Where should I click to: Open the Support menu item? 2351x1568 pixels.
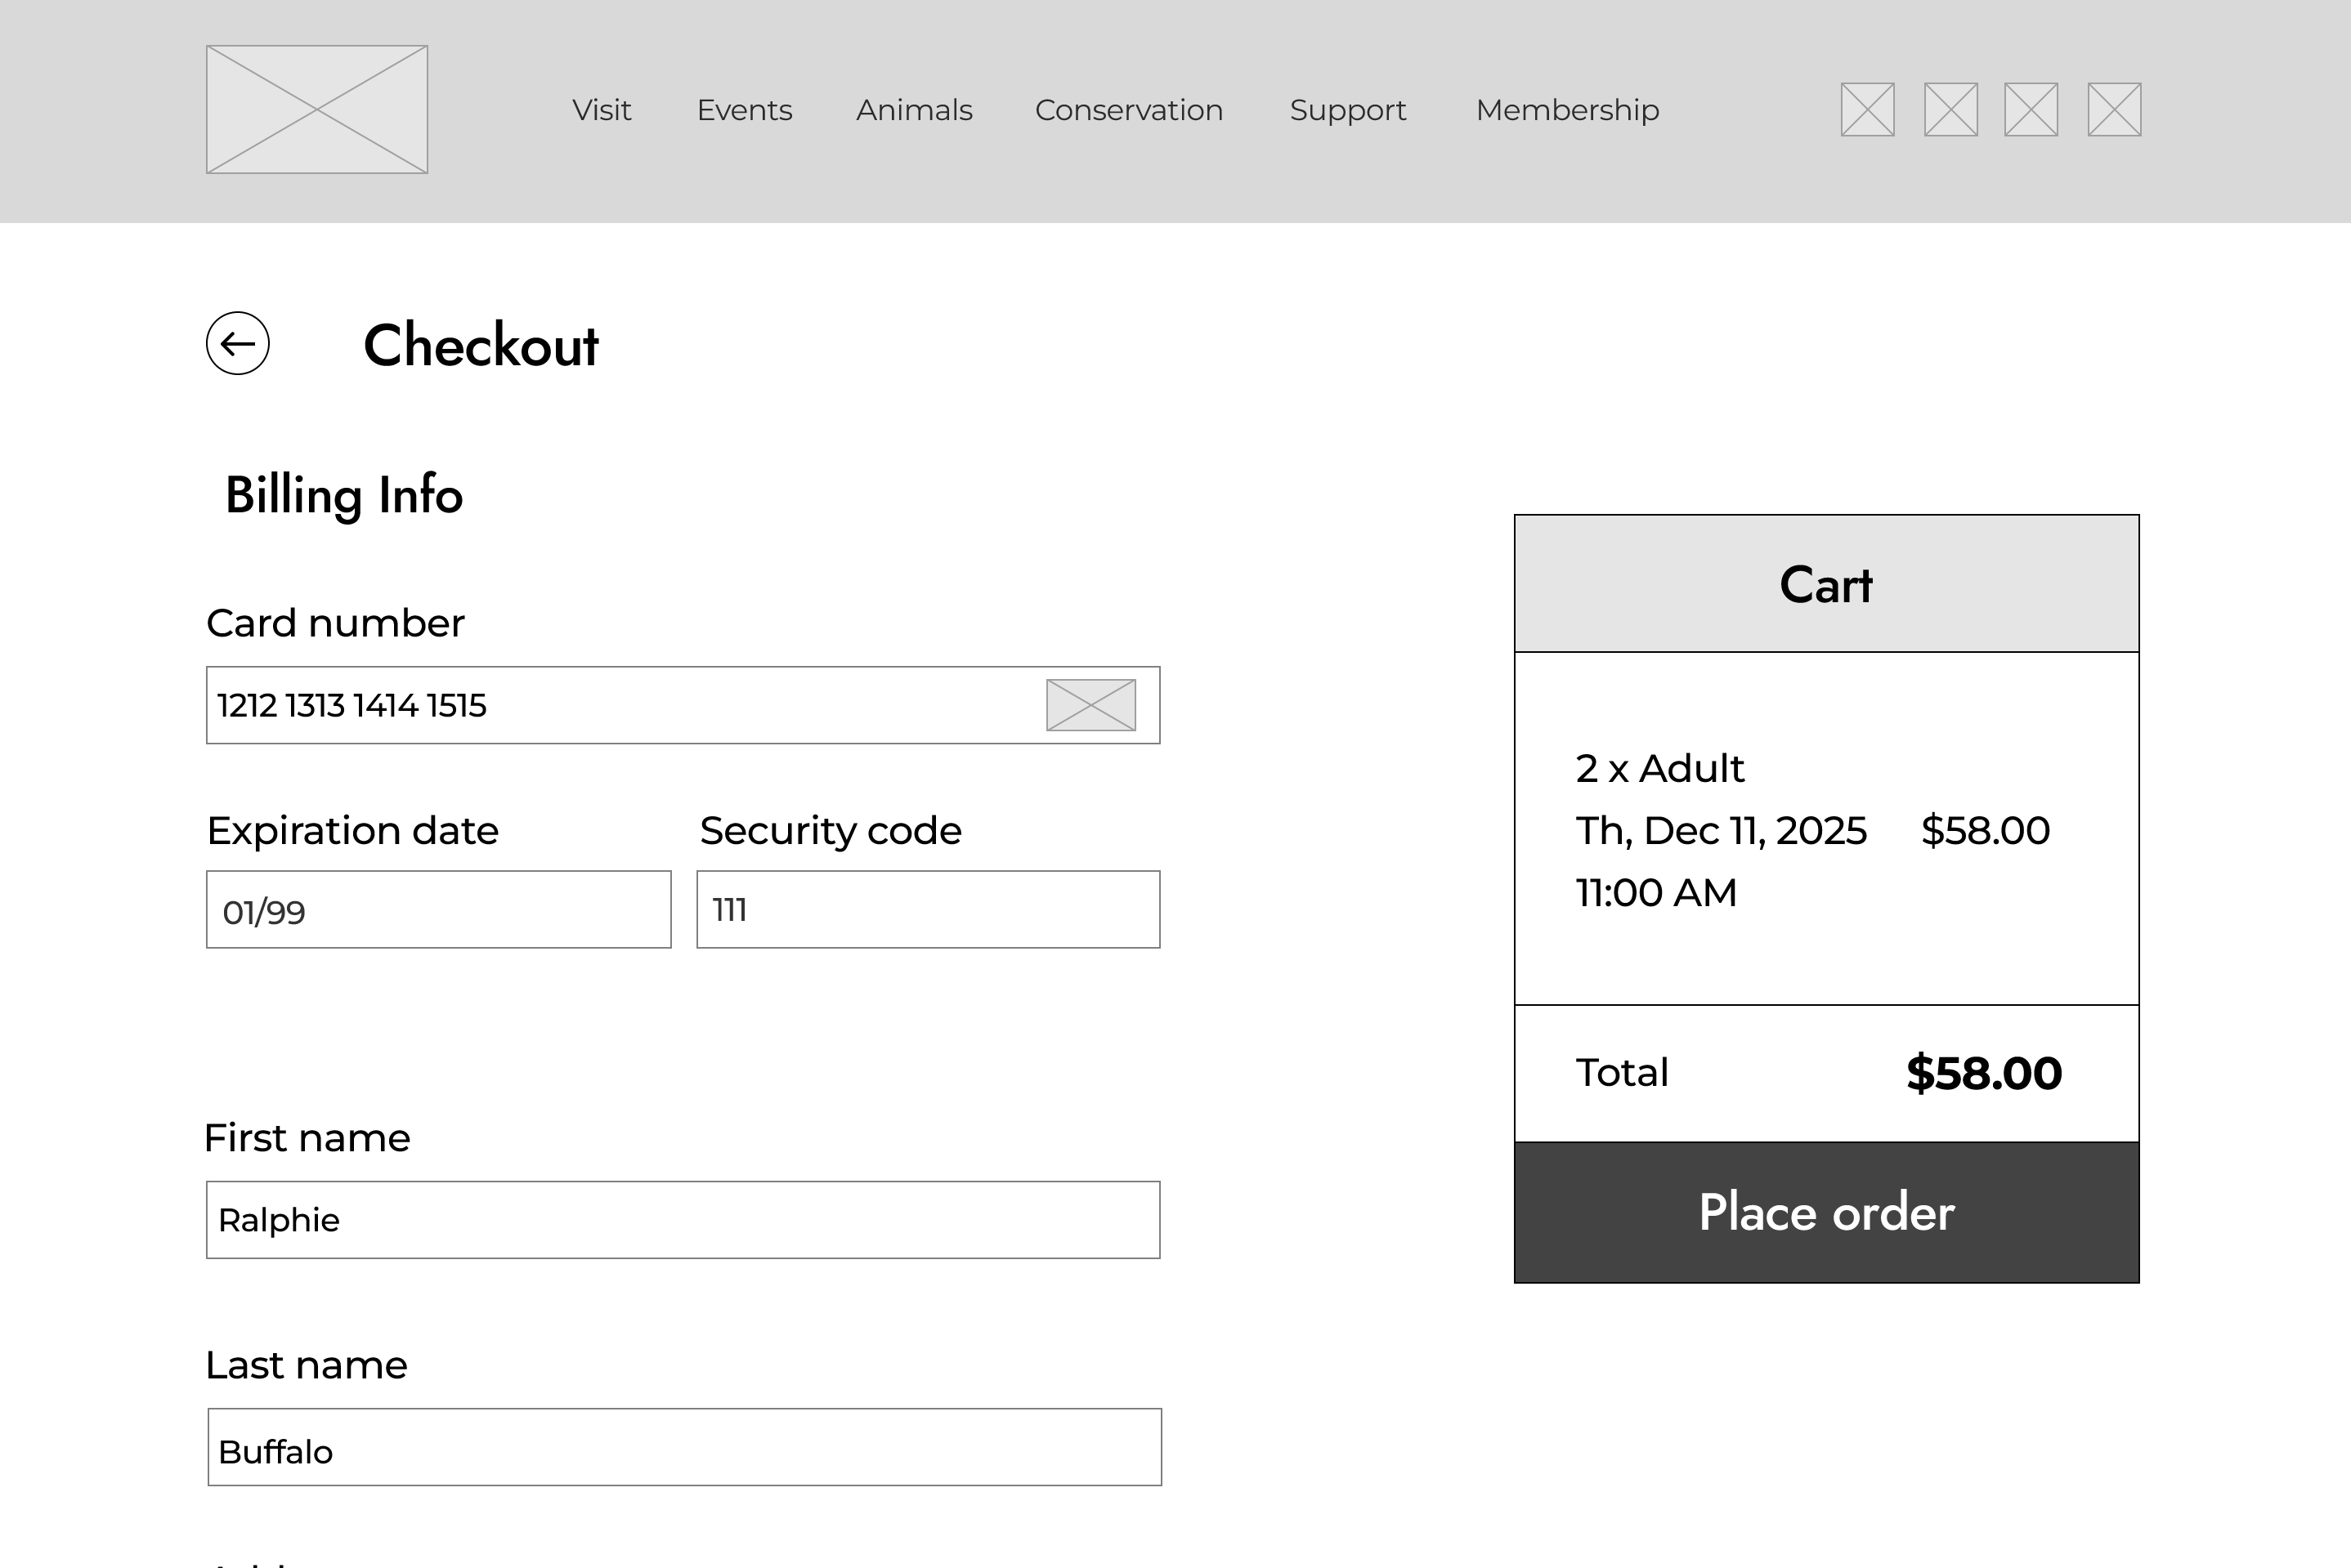pyautogui.click(x=1347, y=110)
